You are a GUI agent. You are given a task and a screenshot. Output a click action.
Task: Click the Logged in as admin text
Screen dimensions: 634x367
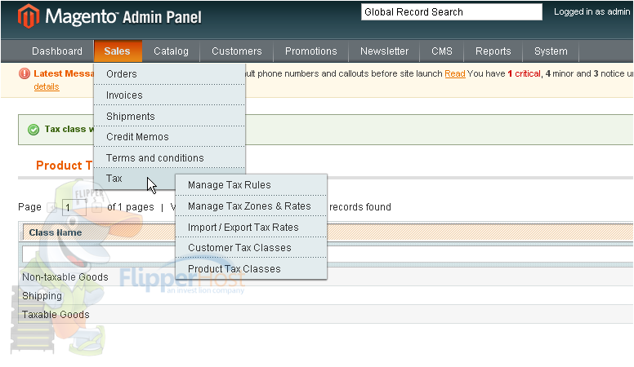592,11
